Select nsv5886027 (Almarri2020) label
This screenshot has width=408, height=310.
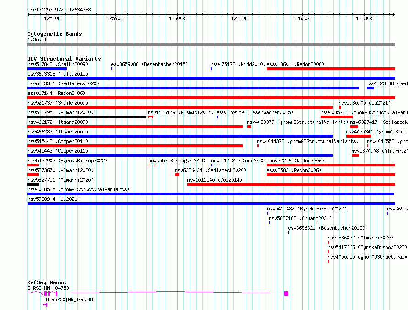360,238
